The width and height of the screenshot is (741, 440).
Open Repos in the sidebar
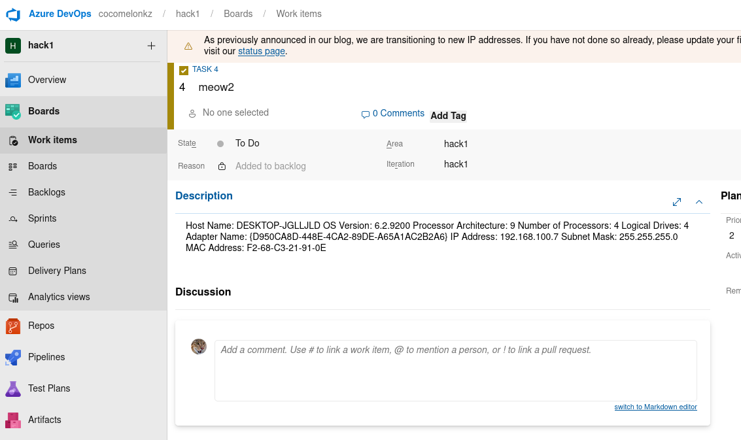[41, 326]
